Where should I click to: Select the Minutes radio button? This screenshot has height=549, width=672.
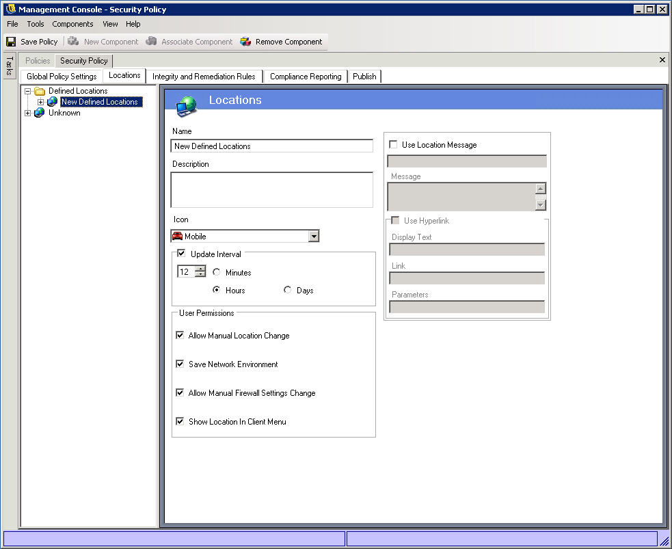217,272
